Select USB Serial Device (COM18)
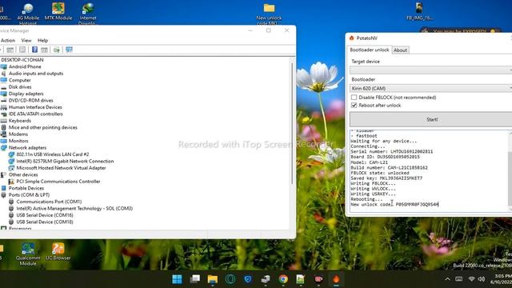This screenshot has height=288, width=512. tap(45, 222)
